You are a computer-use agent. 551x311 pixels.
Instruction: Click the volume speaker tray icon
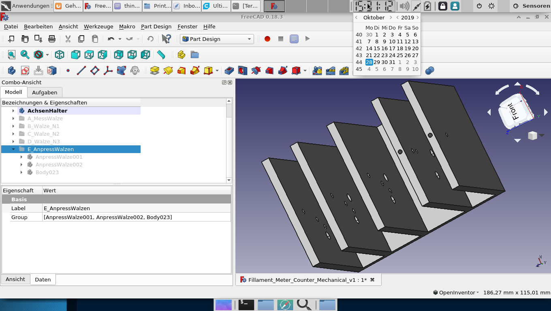point(404,6)
